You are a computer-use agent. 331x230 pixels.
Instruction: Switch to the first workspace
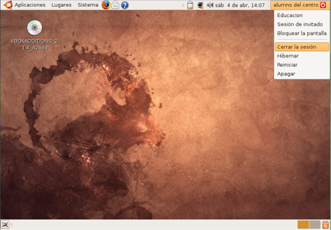[303, 224]
